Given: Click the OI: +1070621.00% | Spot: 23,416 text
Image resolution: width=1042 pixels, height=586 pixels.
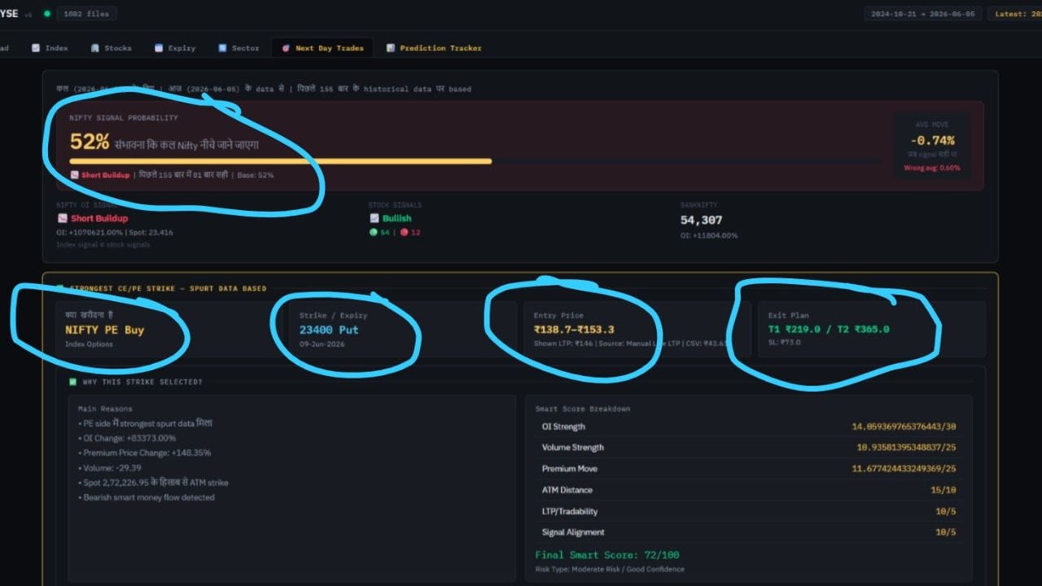Looking at the screenshot, I should click(x=115, y=232).
